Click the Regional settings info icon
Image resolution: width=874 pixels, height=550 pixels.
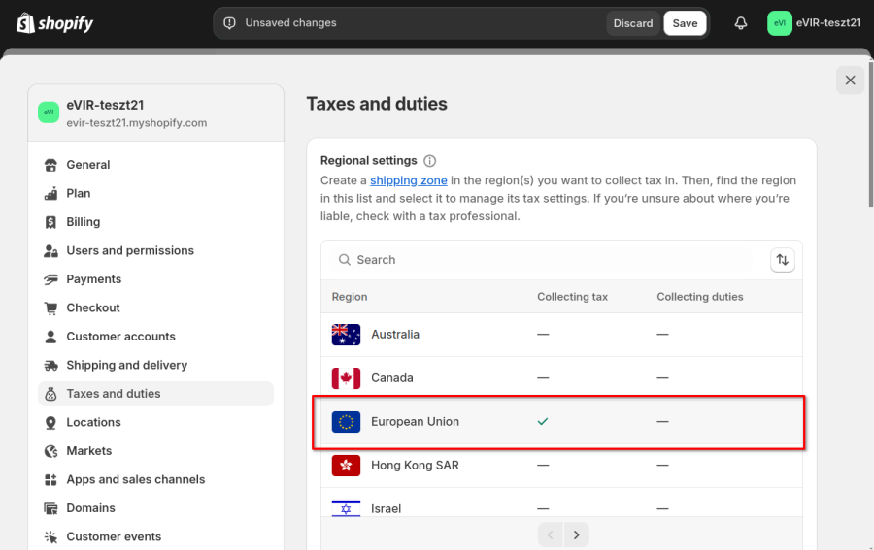click(x=429, y=161)
